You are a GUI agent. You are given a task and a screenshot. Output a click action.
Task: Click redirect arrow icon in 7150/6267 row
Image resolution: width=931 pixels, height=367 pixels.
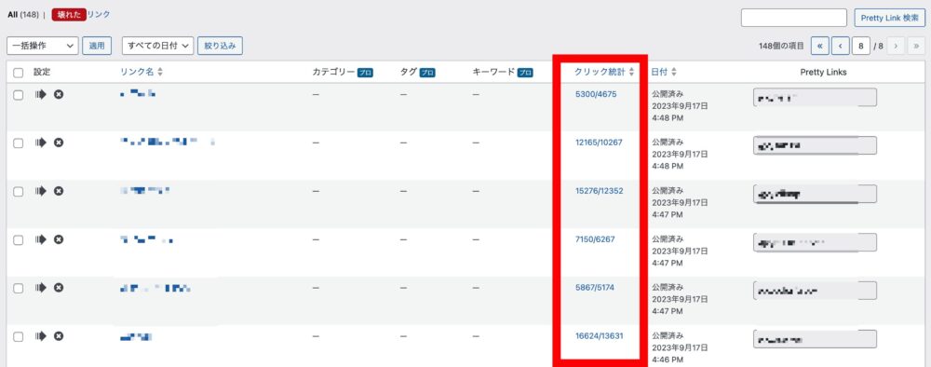click(40, 239)
